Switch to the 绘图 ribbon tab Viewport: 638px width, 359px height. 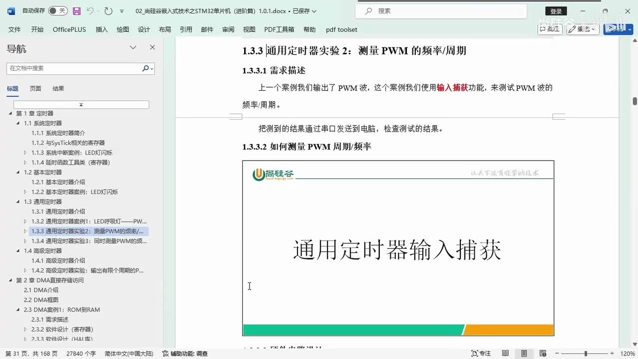coord(123,29)
